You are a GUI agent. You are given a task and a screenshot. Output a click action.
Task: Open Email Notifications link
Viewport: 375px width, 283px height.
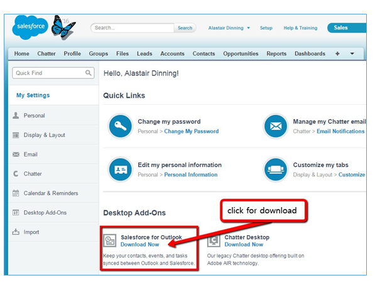pos(340,131)
